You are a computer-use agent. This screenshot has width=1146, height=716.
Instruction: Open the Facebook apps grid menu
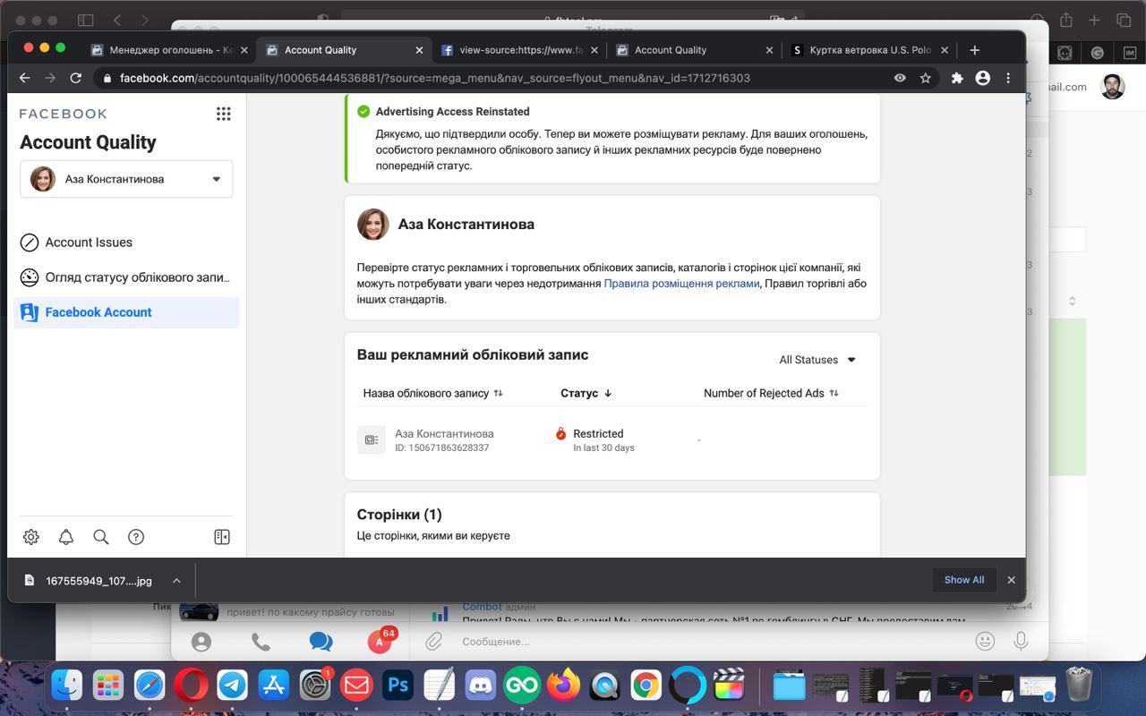pos(224,114)
